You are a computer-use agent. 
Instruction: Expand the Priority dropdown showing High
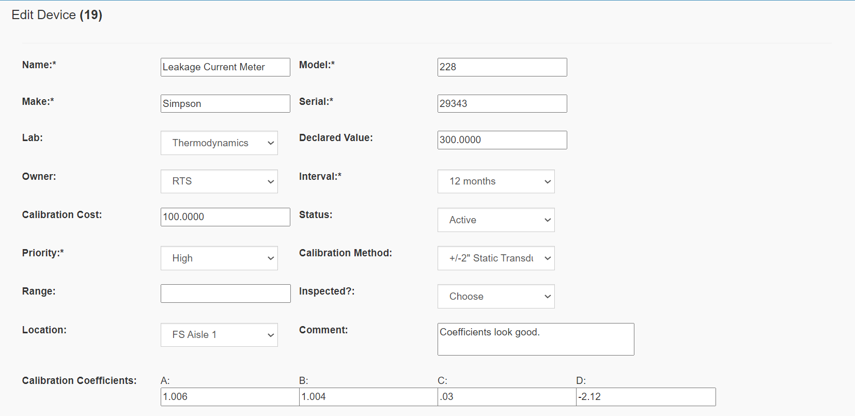(x=219, y=258)
